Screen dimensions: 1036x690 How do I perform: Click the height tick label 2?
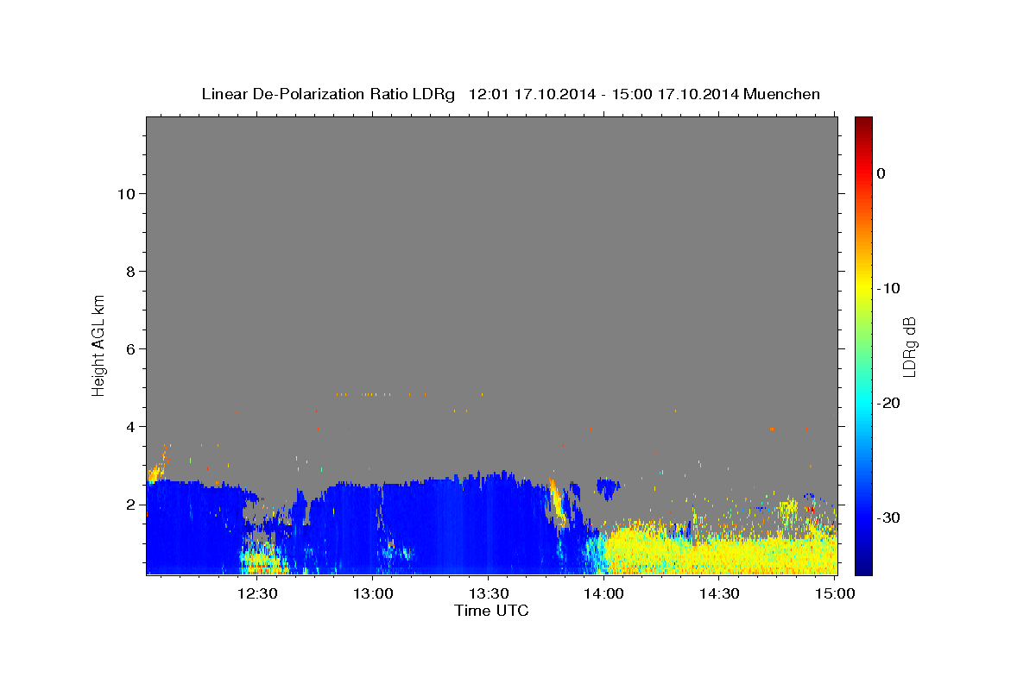(x=131, y=505)
